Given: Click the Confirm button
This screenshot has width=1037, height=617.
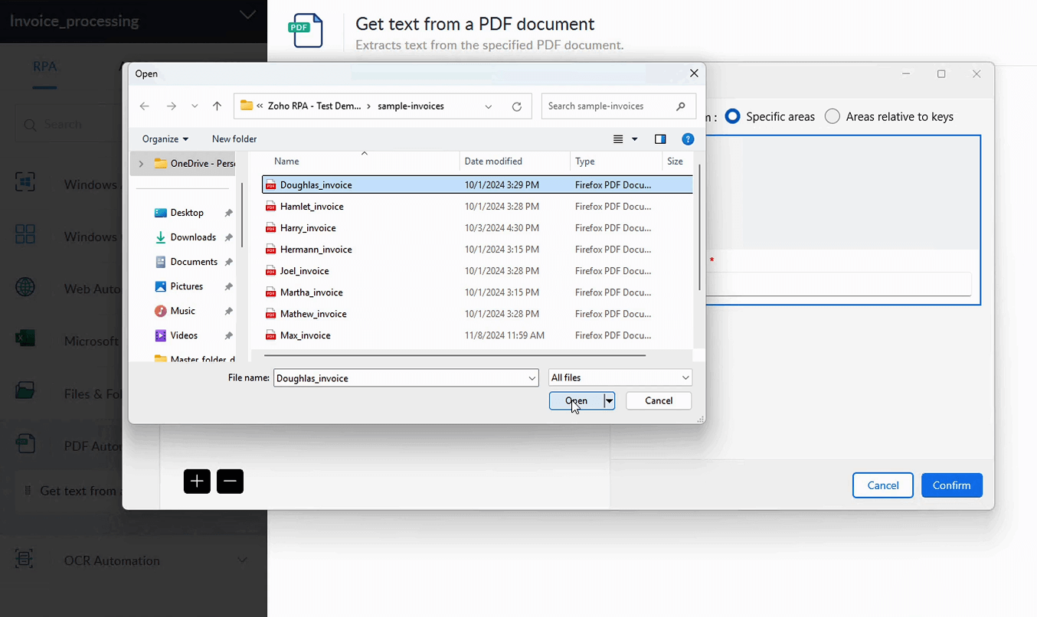Looking at the screenshot, I should (x=951, y=485).
